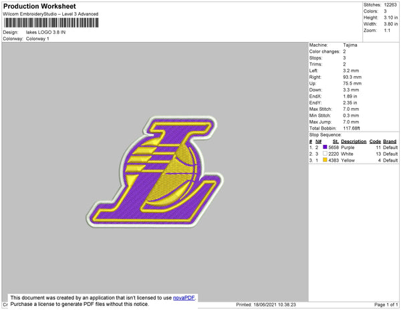This screenshot has height=310, width=401.
Task: Select the Up value 75.5 mm
Action: pos(352,84)
